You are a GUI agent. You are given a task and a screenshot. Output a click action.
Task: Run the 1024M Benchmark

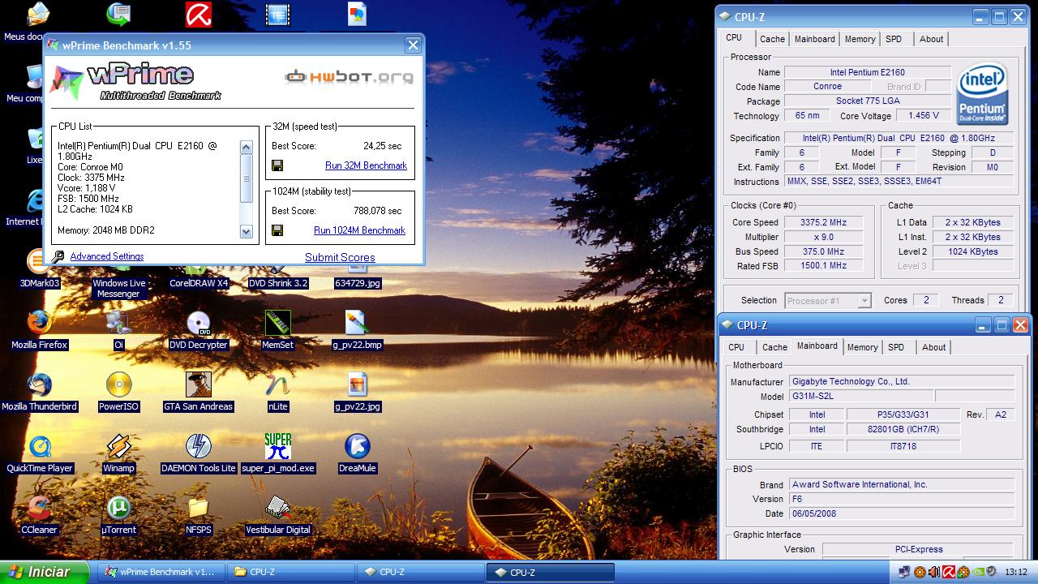(359, 230)
